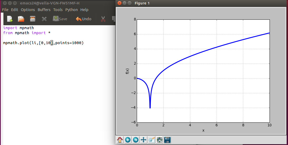Screen dimensions: 288x145
Task: Open the Options menu
Action: click(x=28, y=10)
